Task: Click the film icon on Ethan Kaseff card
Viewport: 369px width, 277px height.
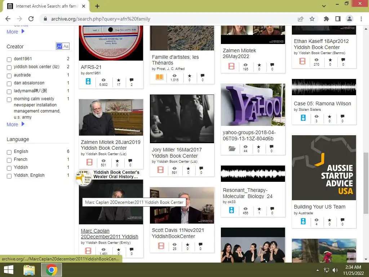Action: [x=302, y=61]
